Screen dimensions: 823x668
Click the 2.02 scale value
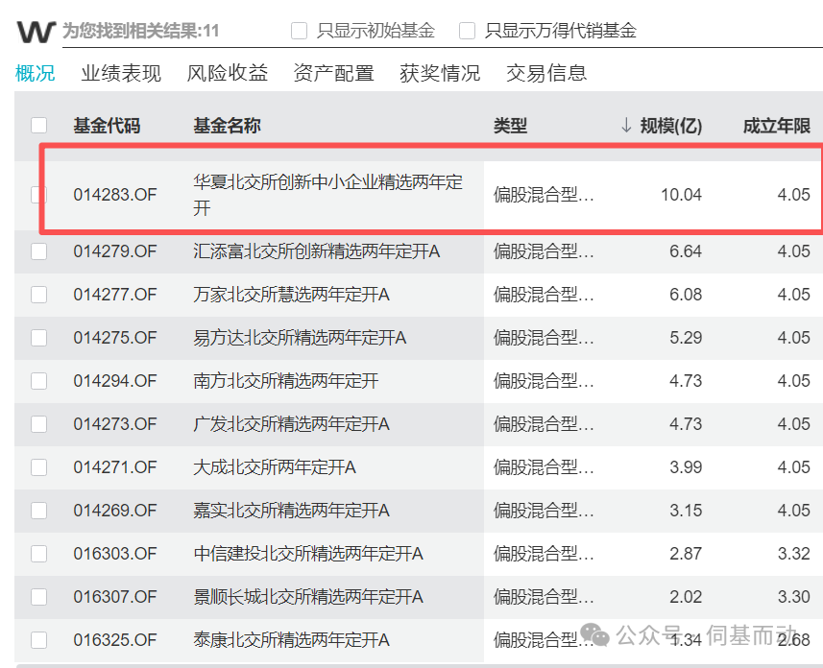(686, 597)
